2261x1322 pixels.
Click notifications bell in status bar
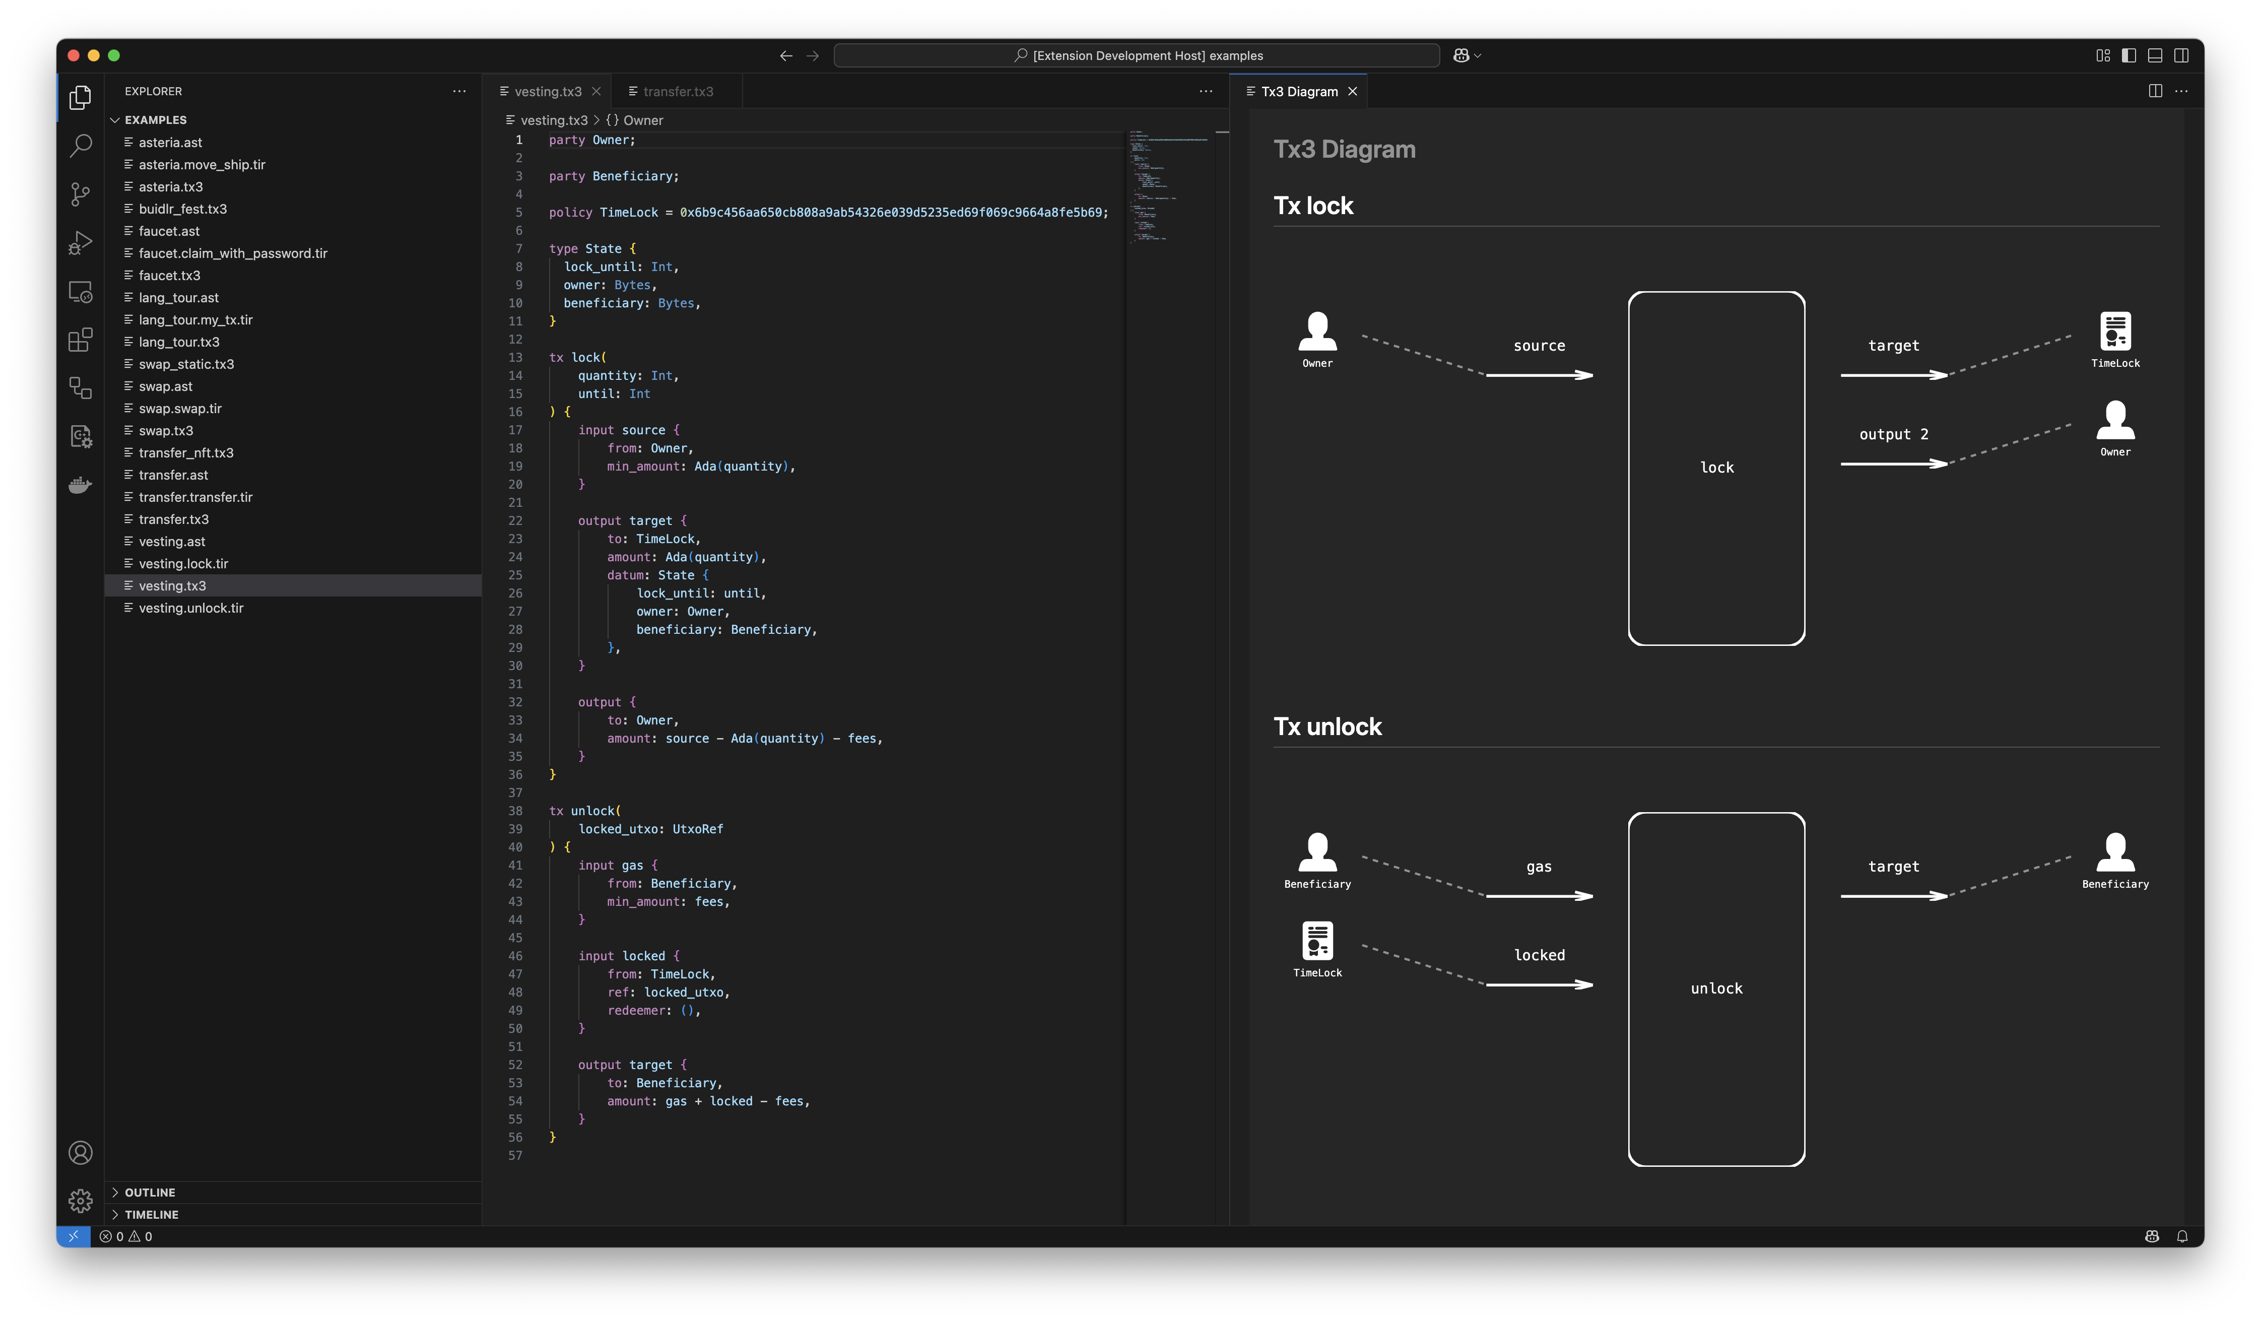click(x=2182, y=1237)
